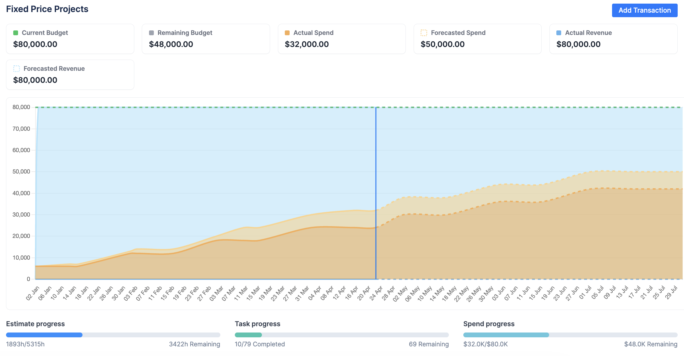Click the green Task progress bar
This screenshot has width=684, height=356.
click(x=248, y=335)
